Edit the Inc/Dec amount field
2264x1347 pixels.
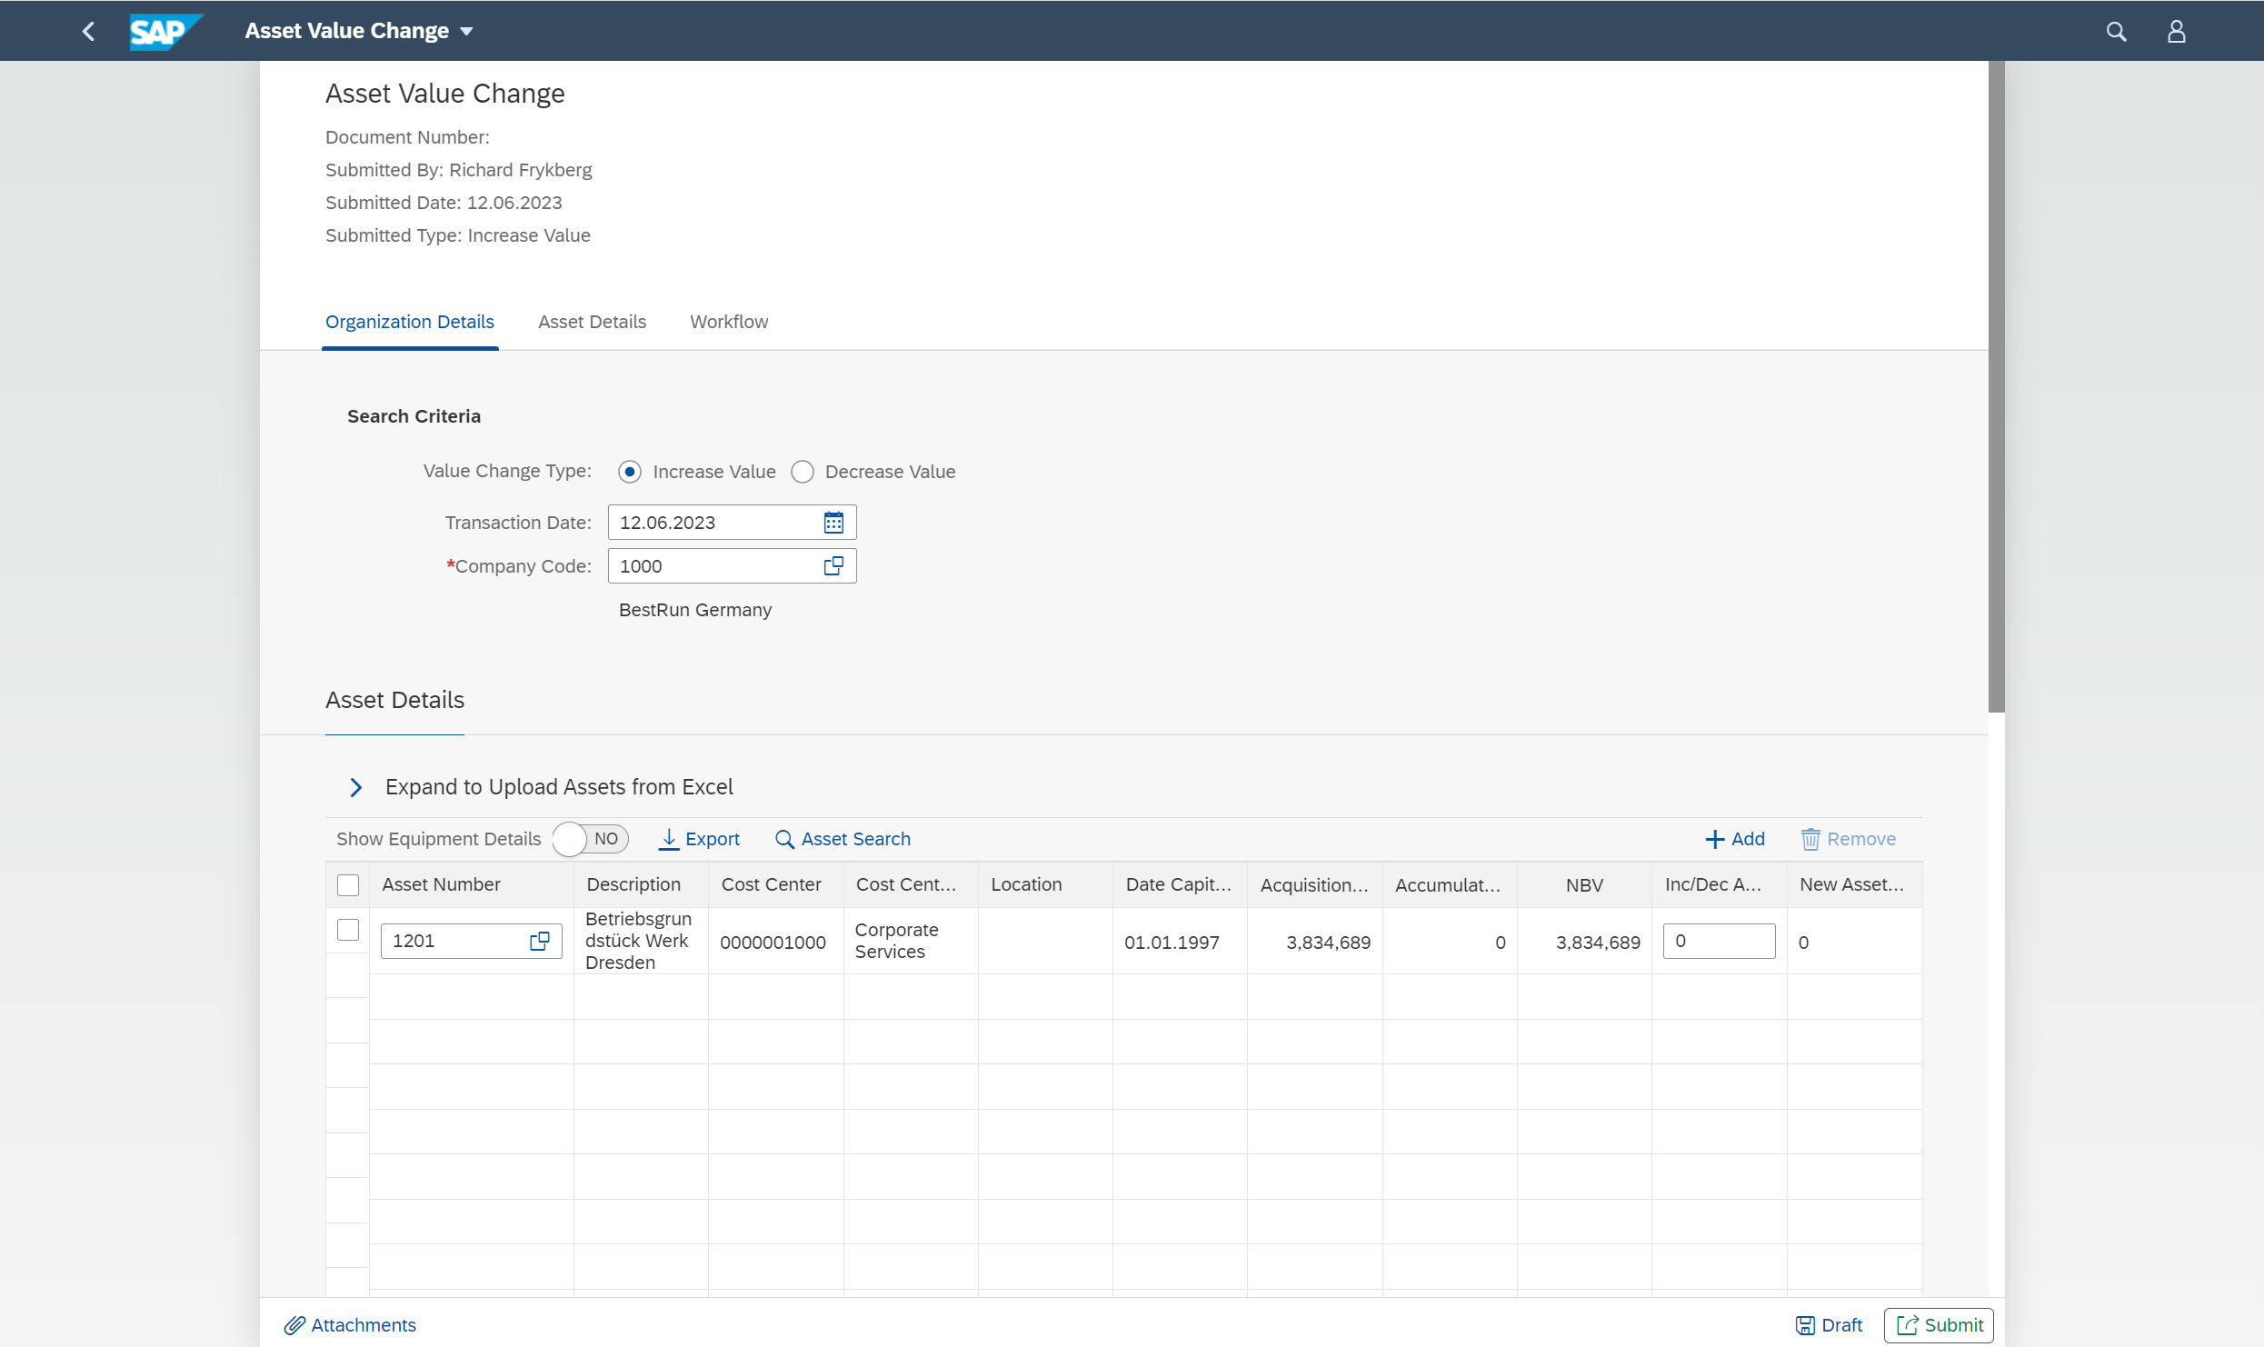(1718, 941)
